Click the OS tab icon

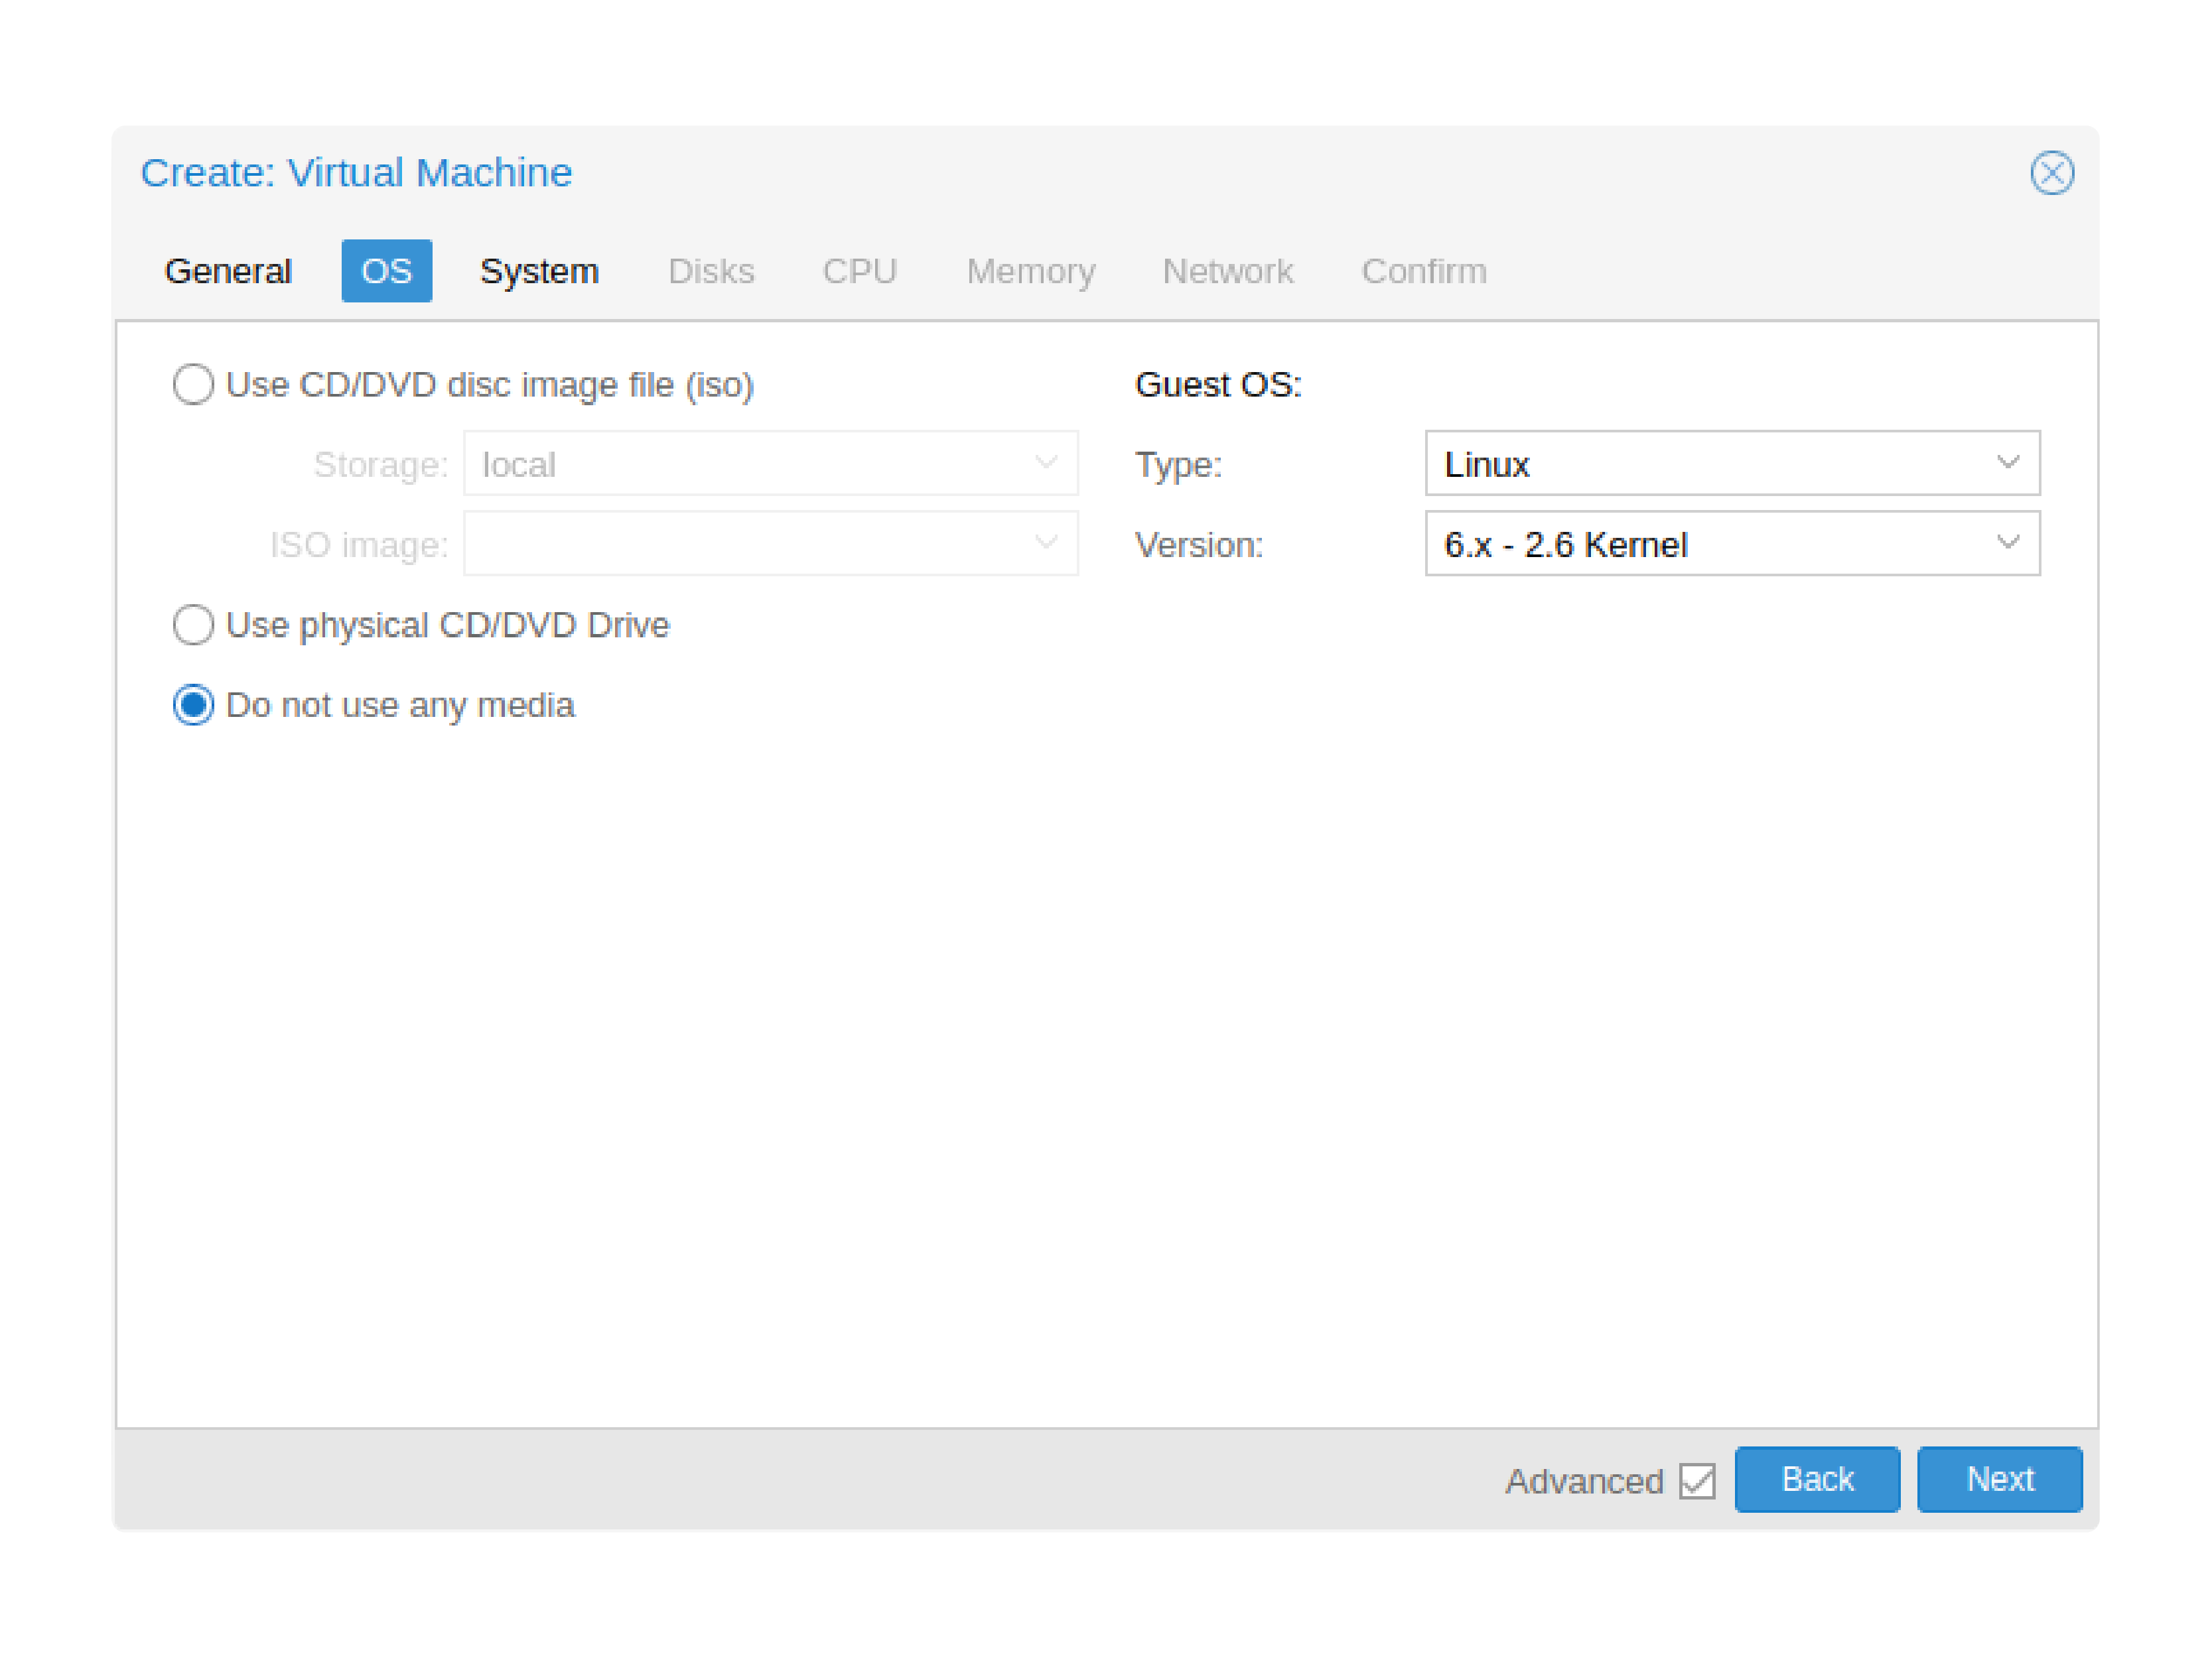383,270
